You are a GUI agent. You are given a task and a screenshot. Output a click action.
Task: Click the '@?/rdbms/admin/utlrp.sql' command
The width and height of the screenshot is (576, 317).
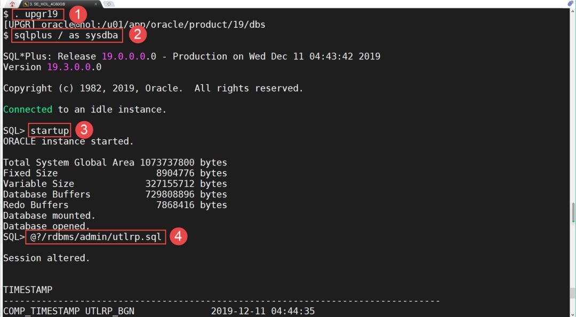pos(95,237)
